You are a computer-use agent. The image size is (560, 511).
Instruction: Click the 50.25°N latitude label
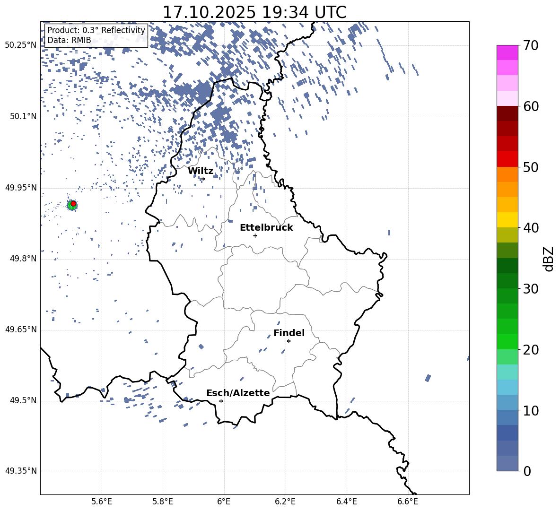click(x=21, y=45)
